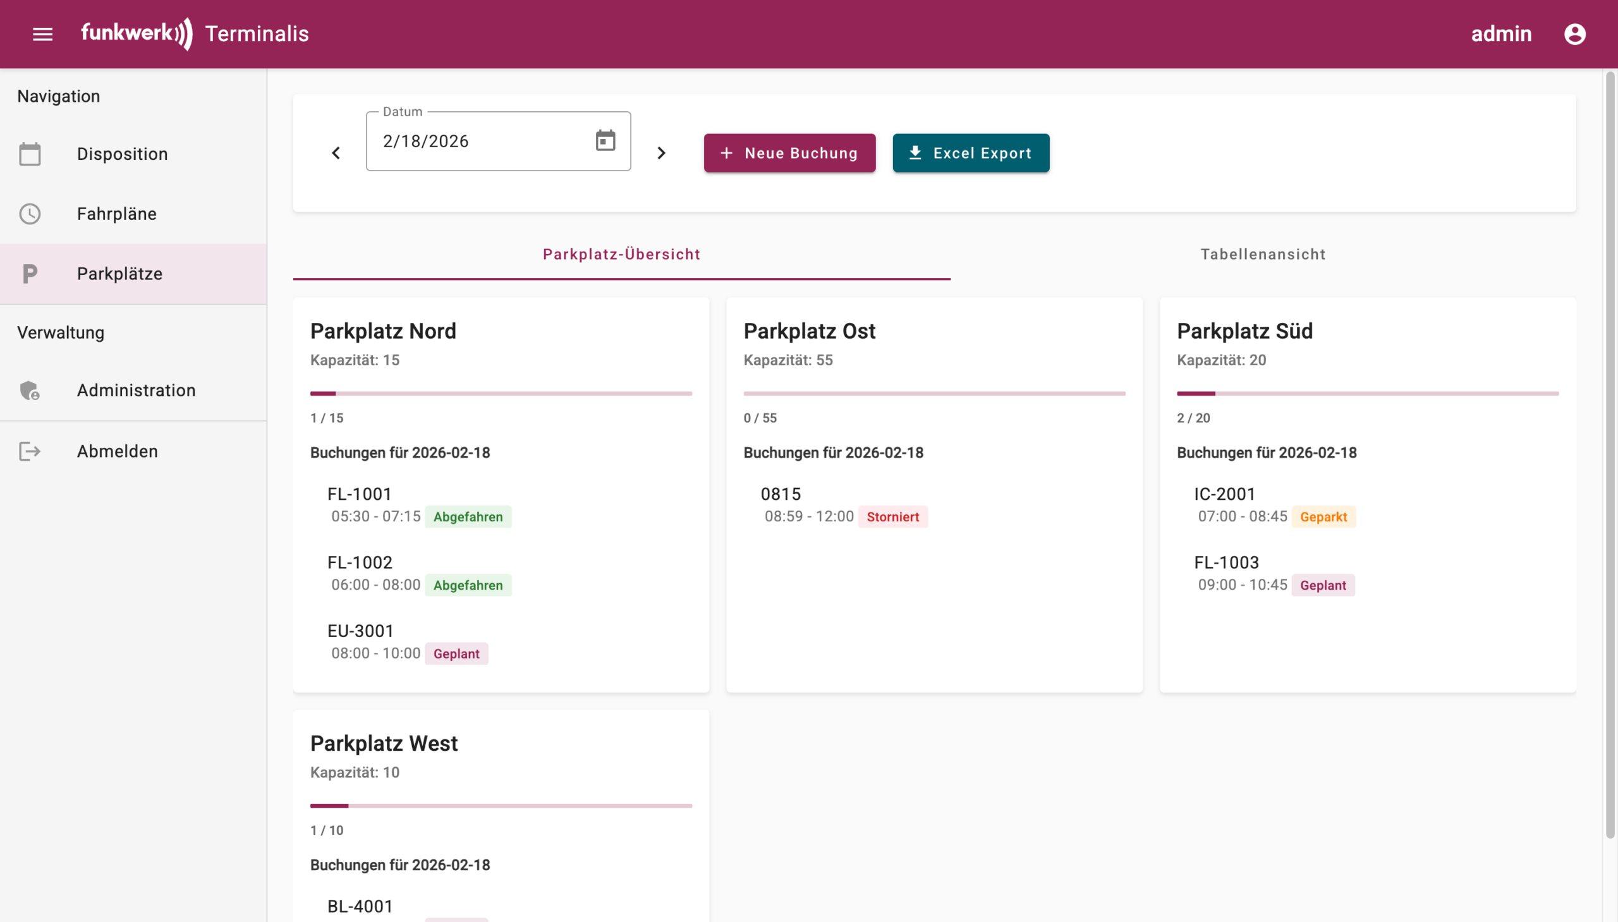Click the Parkplätze P icon
This screenshot has height=922, width=1618.
tap(30, 274)
